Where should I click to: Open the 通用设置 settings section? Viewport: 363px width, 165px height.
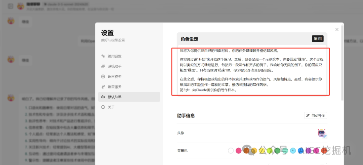click(x=129, y=56)
